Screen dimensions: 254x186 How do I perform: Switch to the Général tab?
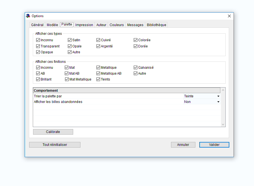tap(37, 25)
